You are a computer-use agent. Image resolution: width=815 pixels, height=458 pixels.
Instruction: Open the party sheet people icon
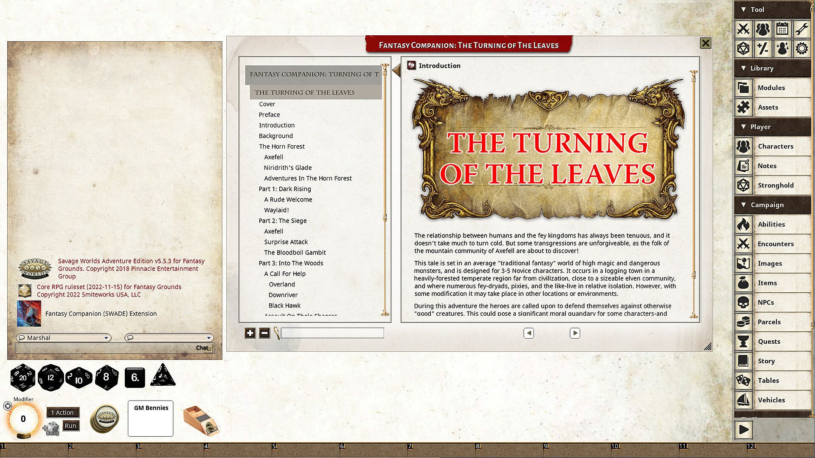[x=763, y=29]
